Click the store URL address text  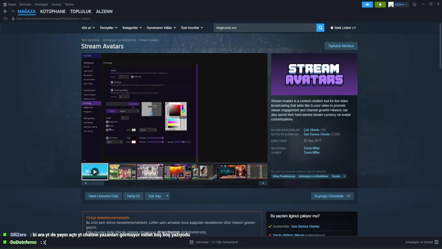[54, 19]
